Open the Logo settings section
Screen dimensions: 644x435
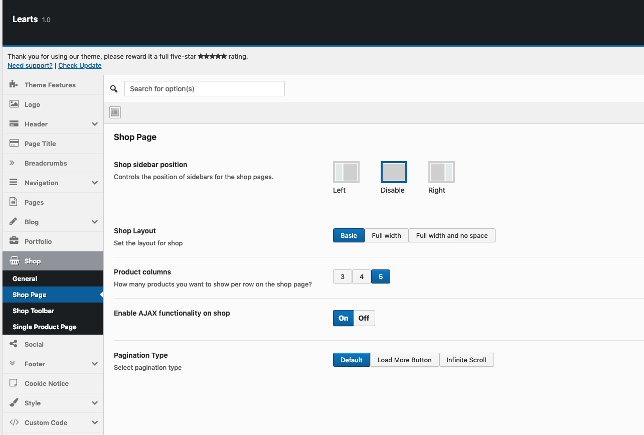coord(15,104)
